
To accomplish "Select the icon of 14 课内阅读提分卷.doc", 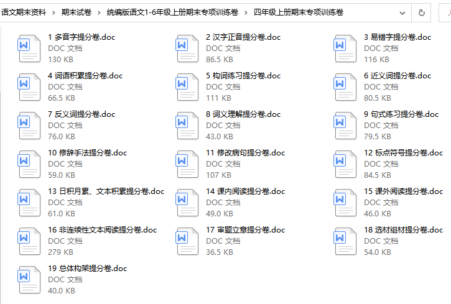I will 187,202.
